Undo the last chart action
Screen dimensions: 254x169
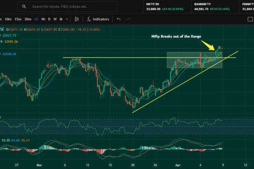[x=119, y=19]
